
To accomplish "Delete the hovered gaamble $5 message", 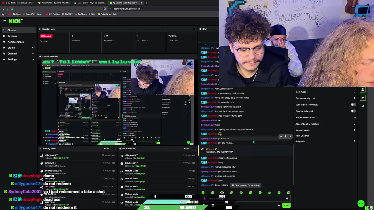I will [x=290, y=136].
